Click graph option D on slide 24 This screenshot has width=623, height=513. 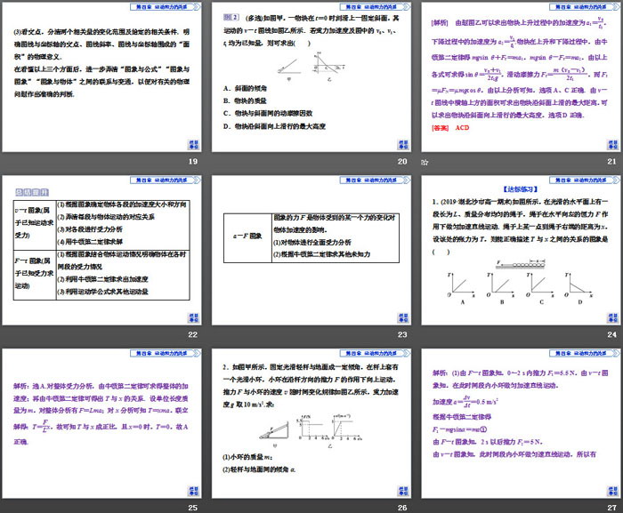point(578,288)
